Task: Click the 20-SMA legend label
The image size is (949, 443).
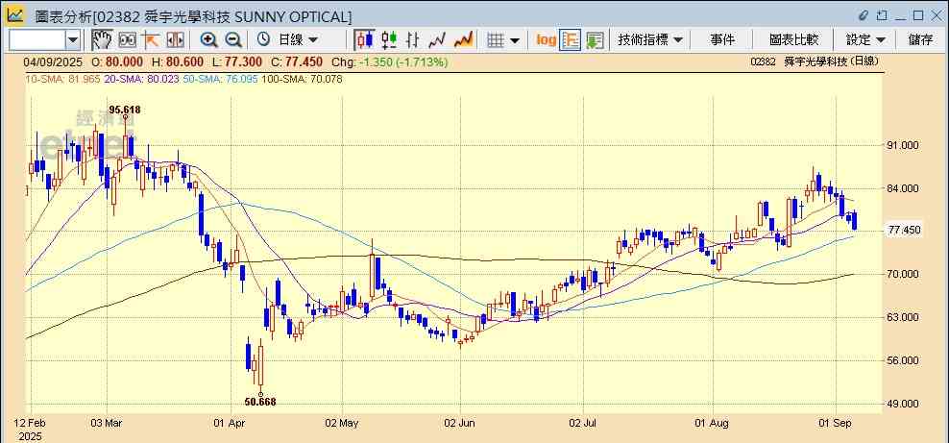Action: (141, 80)
